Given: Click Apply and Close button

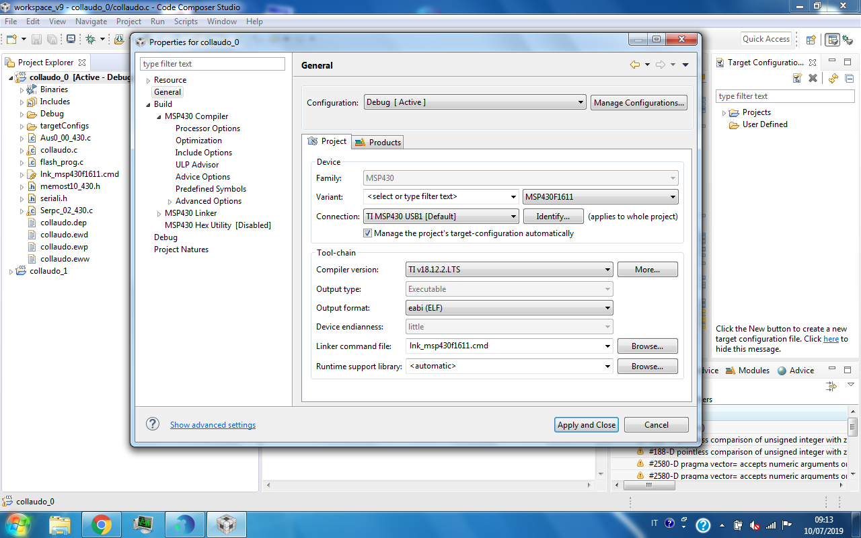Looking at the screenshot, I should (587, 425).
